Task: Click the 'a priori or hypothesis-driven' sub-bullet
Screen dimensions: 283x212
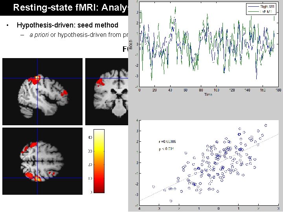Action: point(79,35)
